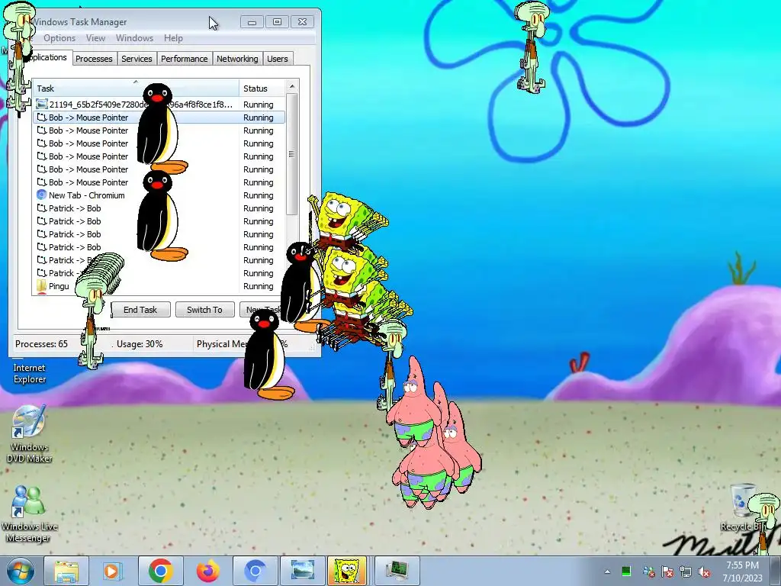
Task: Show hidden tray icons arrow
Action: [607, 572]
